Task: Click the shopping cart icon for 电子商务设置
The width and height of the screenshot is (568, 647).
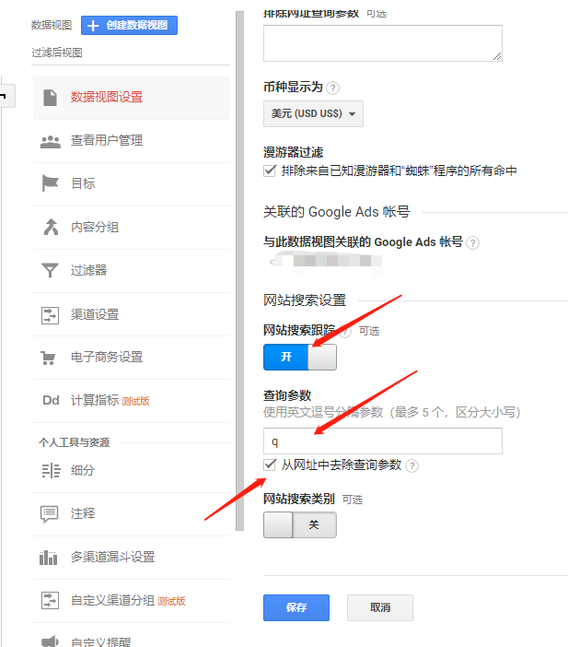Action: [48, 358]
